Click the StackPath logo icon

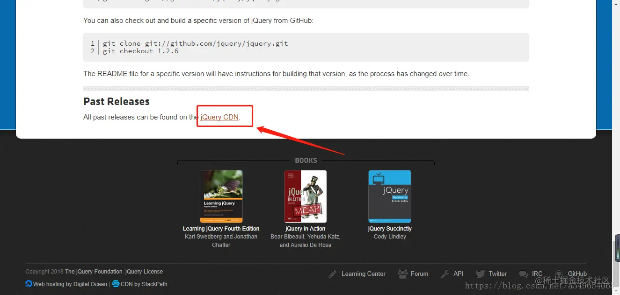click(x=116, y=284)
